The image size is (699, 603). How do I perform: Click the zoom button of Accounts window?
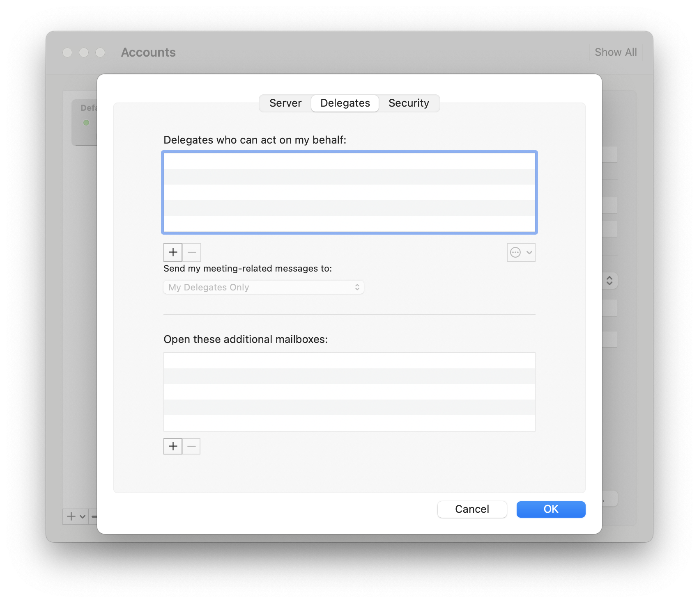point(100,53)
